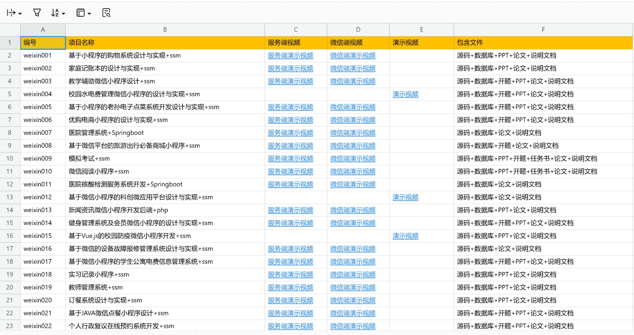Select cell 实习记录小程序+ssm
Image resolution: width=634 pixels, height=335 pixels.
click(x=165, y=274)
